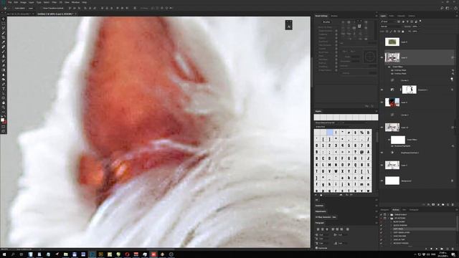The height and width of the screenshot is (258, 459).
Task: Select the Rectangular Marquee tool
Action: (x=3, y=24)
